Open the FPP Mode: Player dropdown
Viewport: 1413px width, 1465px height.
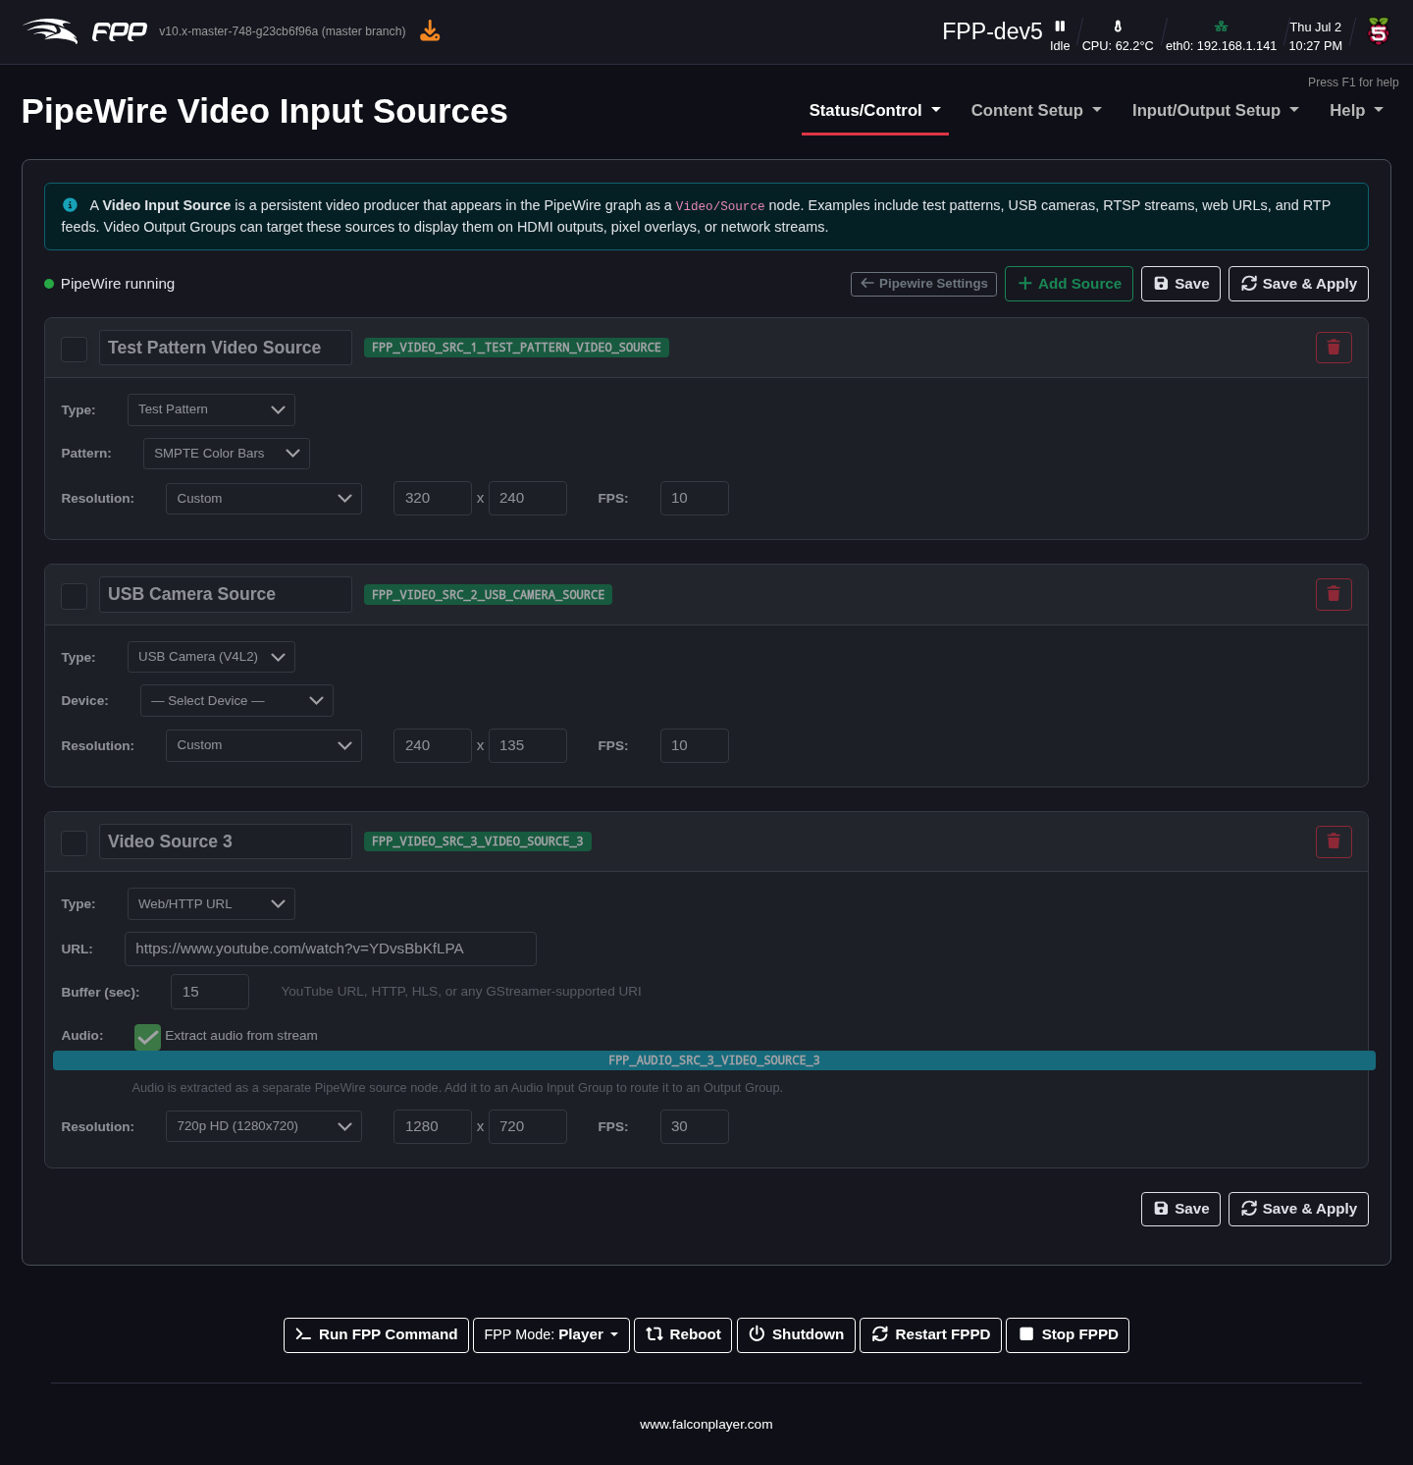click(551, 1334)
